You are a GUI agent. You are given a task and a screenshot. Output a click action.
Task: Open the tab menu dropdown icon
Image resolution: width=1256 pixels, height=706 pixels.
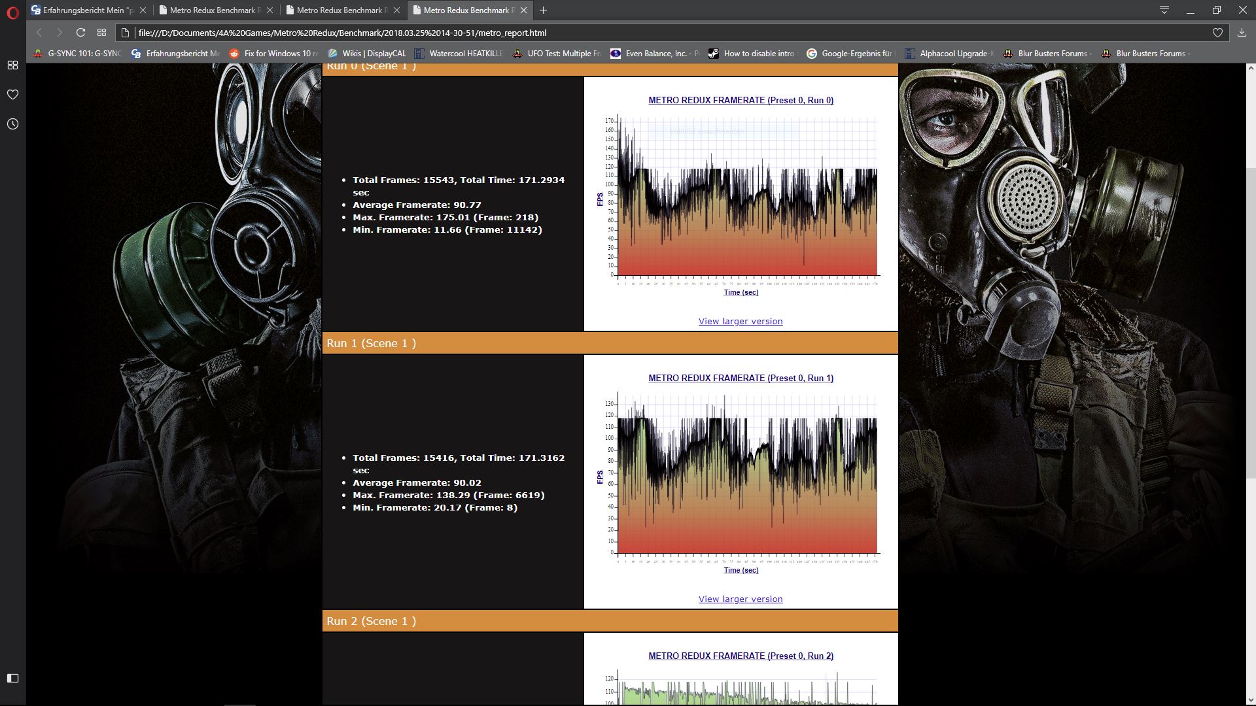(1164, 10)
